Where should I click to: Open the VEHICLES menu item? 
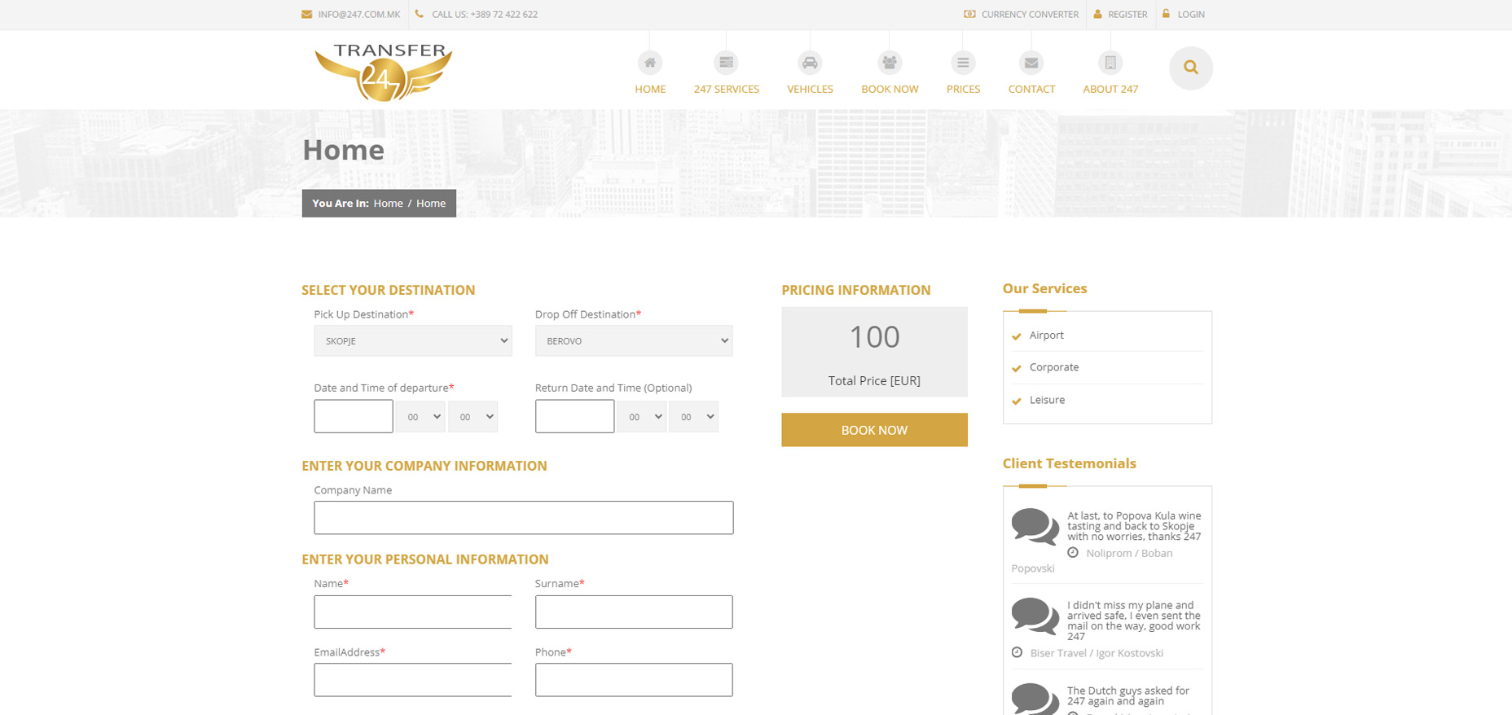810,89
